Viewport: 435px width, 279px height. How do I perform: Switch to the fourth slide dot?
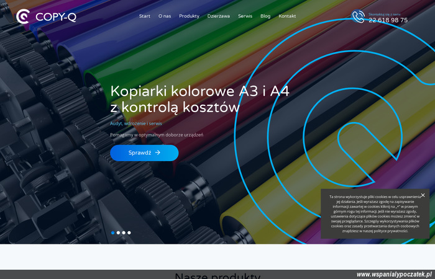pos(129,232)
